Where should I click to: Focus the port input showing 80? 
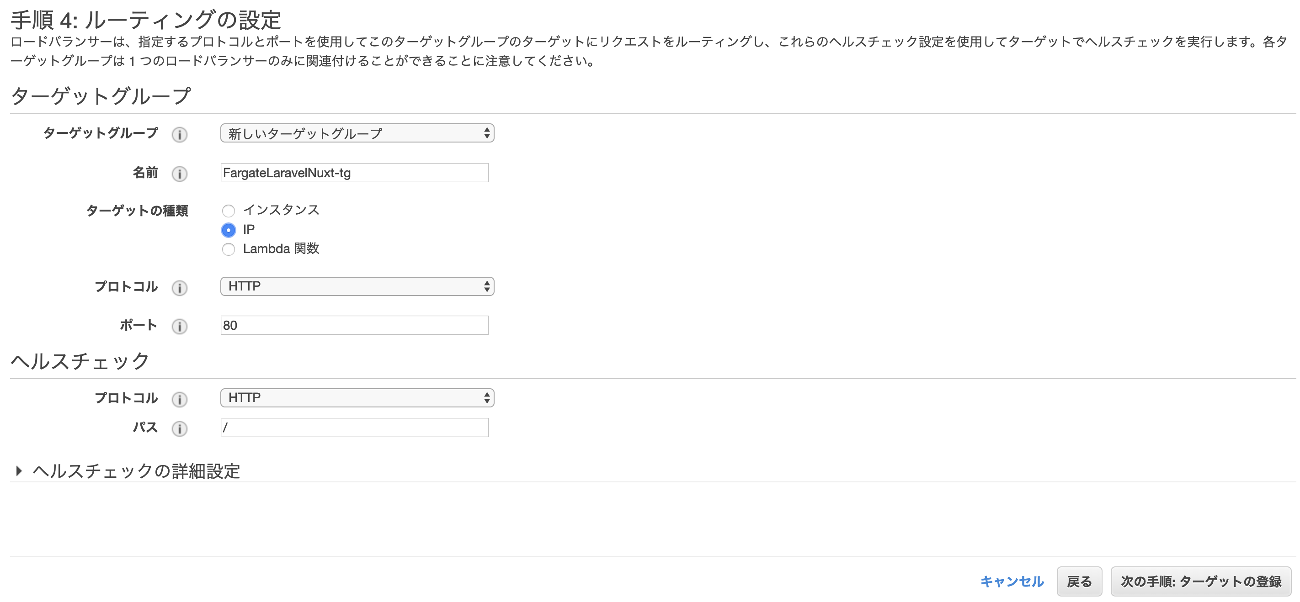pos(354,325)
